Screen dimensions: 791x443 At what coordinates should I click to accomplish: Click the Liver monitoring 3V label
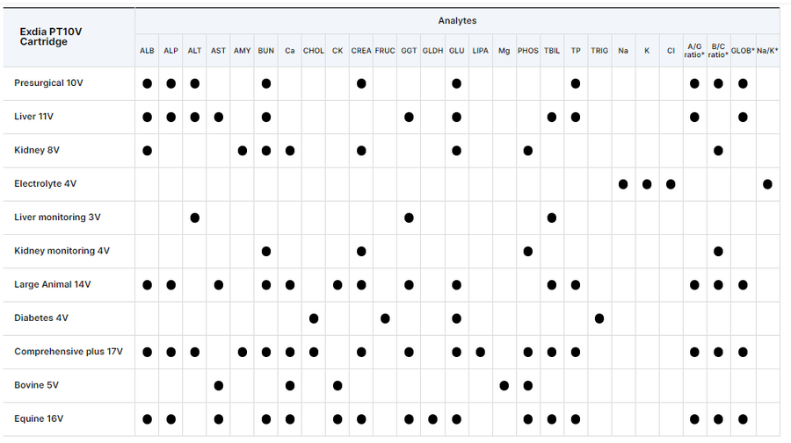pos(57,217)
